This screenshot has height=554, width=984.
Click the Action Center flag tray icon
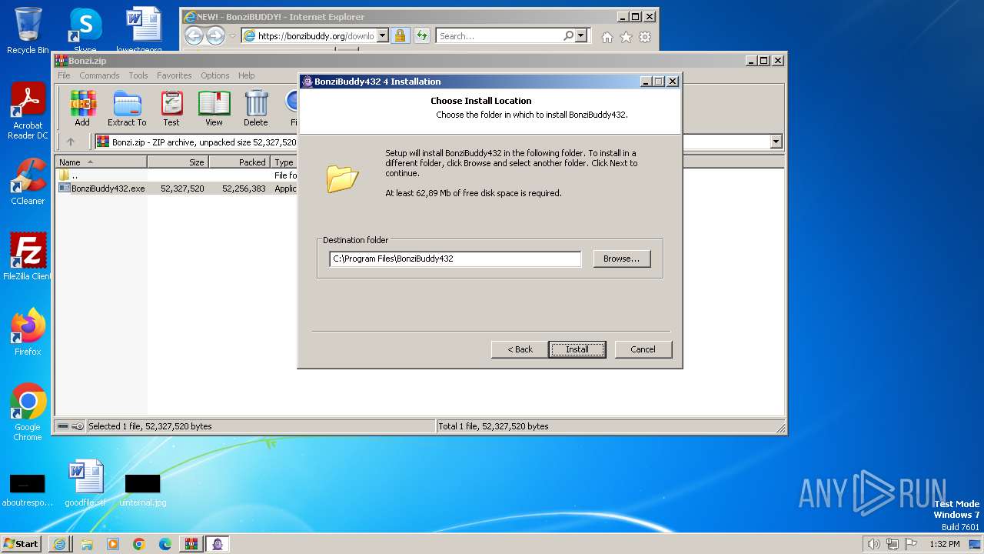tap(912, 544)
